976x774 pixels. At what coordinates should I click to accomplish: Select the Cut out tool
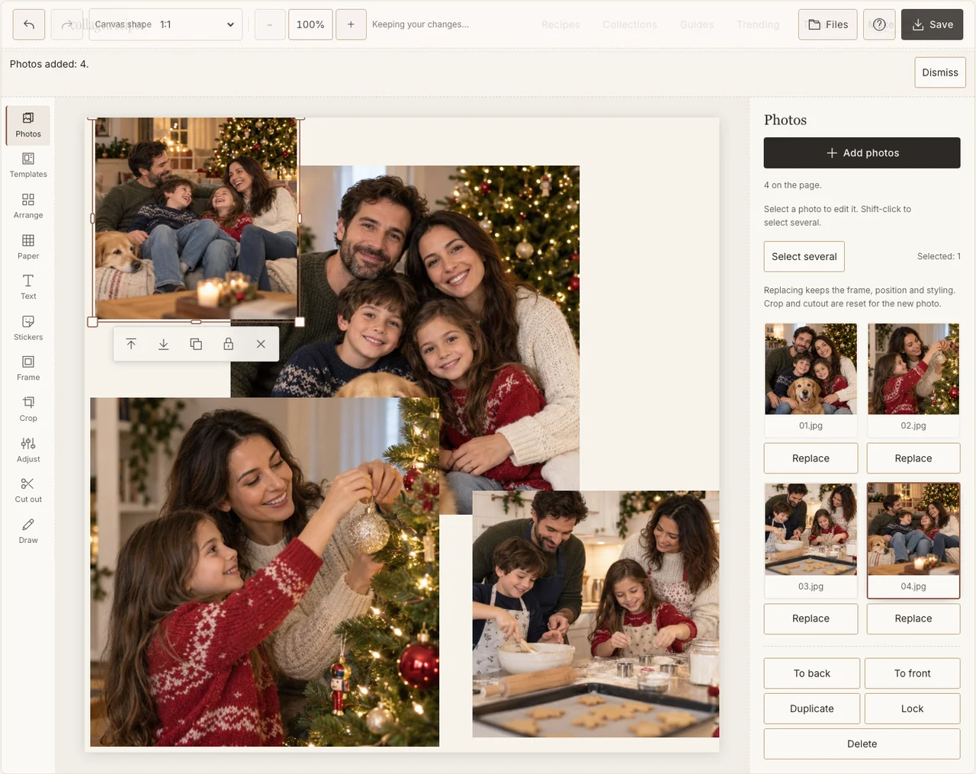pyautogui.click(x=28, y=490)
